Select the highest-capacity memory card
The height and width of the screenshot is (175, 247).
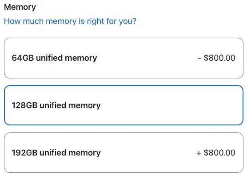123,153
